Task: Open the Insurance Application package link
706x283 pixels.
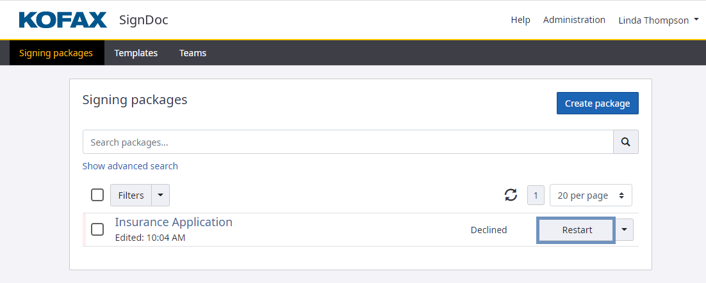Action: coord(174,222)
